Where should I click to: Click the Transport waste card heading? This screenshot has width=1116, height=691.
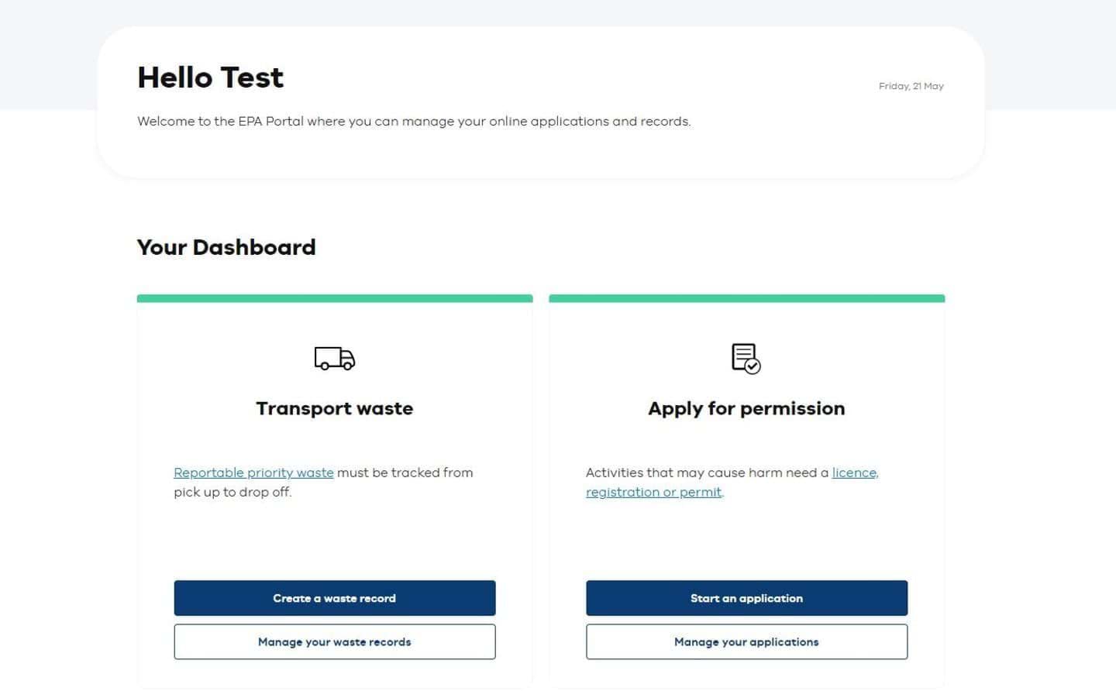pos(334,408)
